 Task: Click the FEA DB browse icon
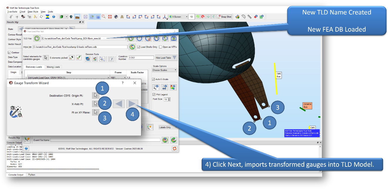point(132,47)
